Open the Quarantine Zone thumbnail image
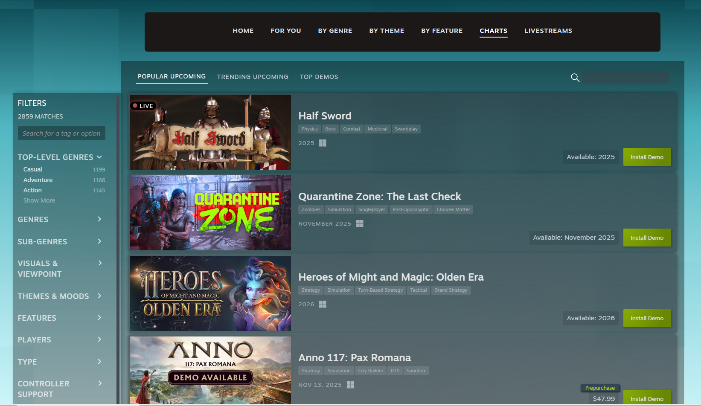This screenshot has height=406, width=701. 210,213
